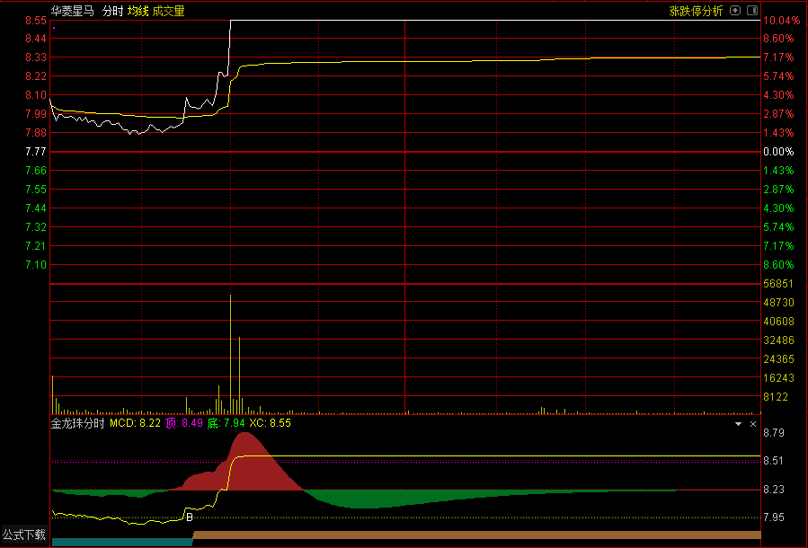Click the 8.79 indicator axis label
Image resolution: width=808 pixels, height=548 pixels.
(774, 433)
